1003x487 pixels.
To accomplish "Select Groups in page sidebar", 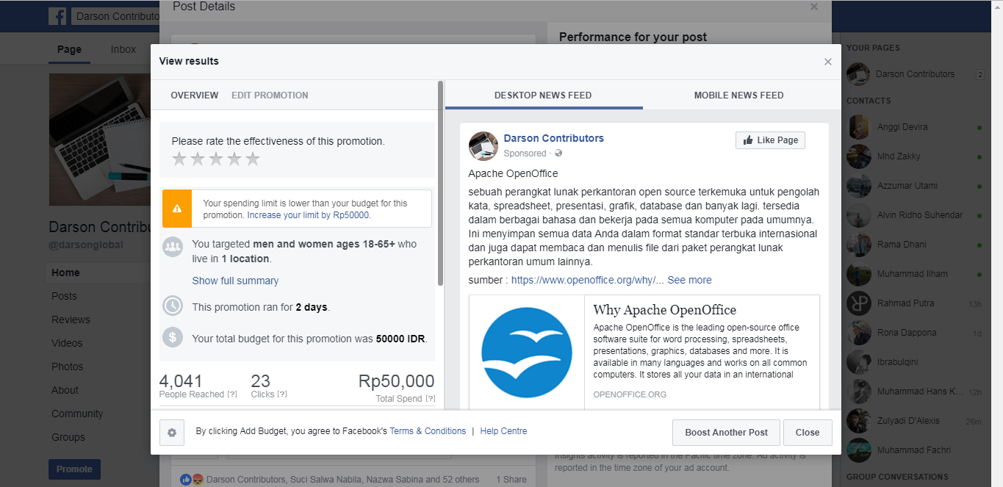I will click(x=68, y=437).
